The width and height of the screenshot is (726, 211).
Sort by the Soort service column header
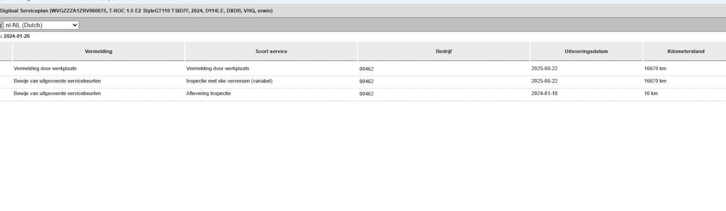point(271,51)
